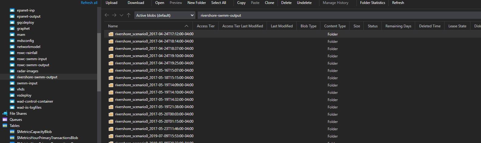Click the Clone toolbar button
Viewport: 481px width, 143px height.
[x=269, y=3]
